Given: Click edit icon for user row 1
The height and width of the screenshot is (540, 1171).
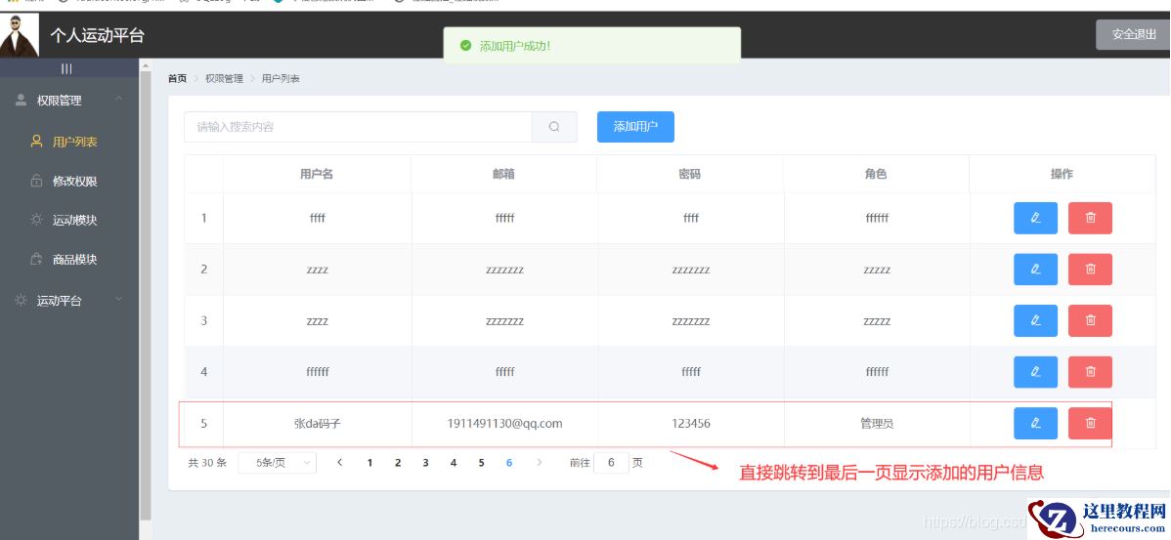Looking at the screenshot, I should [x=1035, y=219].
